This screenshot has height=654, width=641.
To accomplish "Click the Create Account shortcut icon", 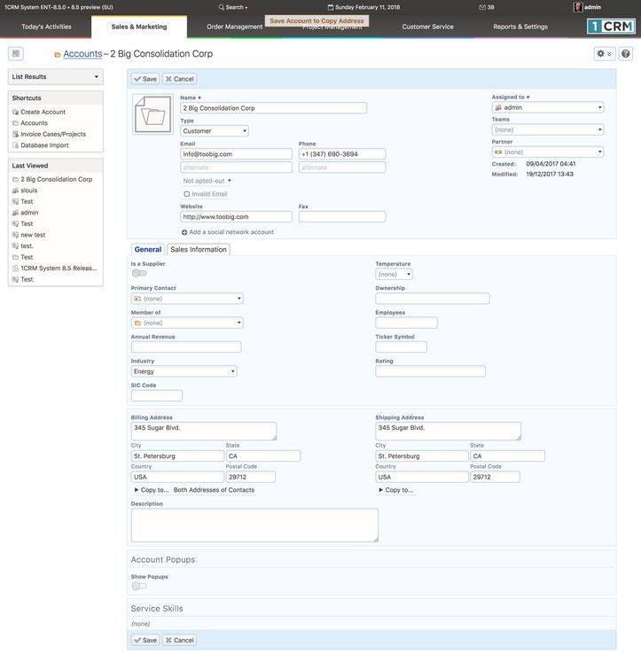I will coord(15,112).
